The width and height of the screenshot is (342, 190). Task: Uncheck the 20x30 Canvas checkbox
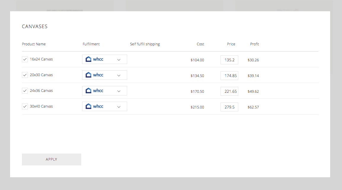pyautogui.click(x=25, y=75)
